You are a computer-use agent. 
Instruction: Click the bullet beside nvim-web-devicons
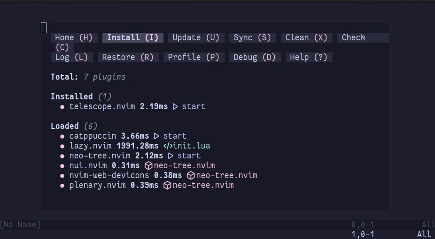pyautogui.click(x=62, y=176)
